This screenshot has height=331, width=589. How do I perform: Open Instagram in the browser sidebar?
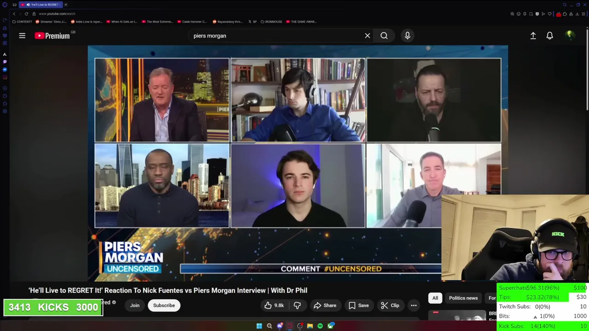(5, 77)
